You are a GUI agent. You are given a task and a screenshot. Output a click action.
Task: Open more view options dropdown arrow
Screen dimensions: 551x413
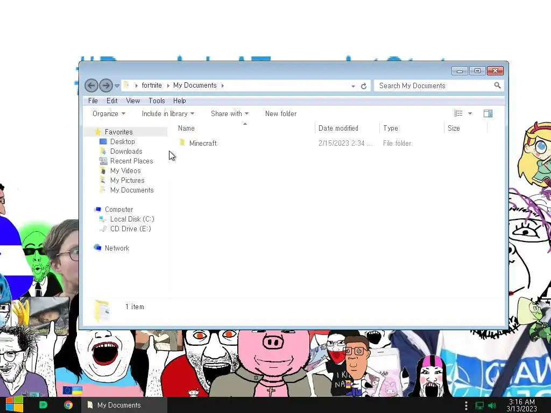point(470,113)
